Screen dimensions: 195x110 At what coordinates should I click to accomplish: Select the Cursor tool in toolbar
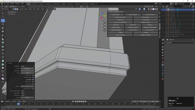coord(3,16)
